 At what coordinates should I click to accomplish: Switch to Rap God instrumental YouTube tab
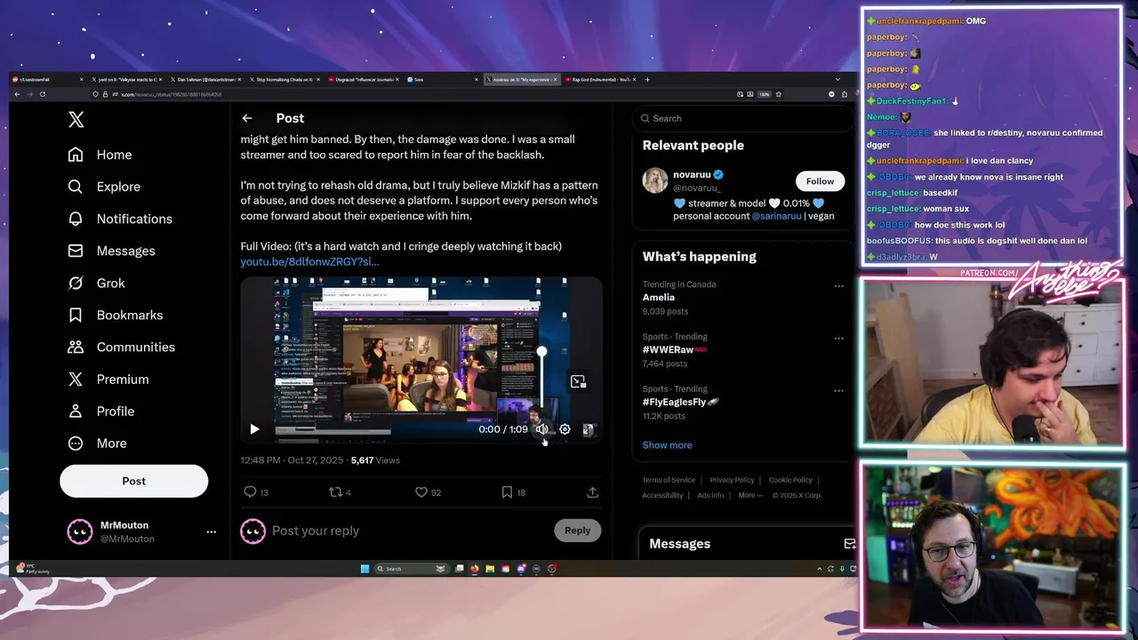601,79
